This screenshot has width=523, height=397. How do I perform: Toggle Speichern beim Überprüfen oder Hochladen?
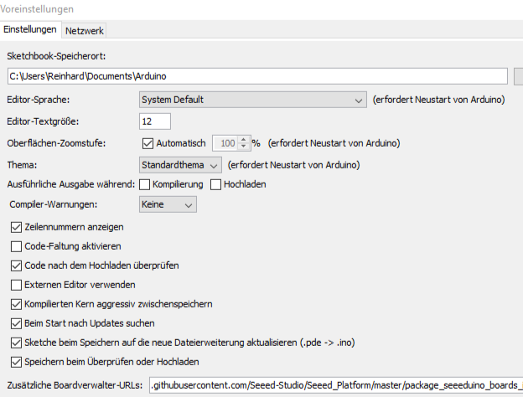click(16, 362)
